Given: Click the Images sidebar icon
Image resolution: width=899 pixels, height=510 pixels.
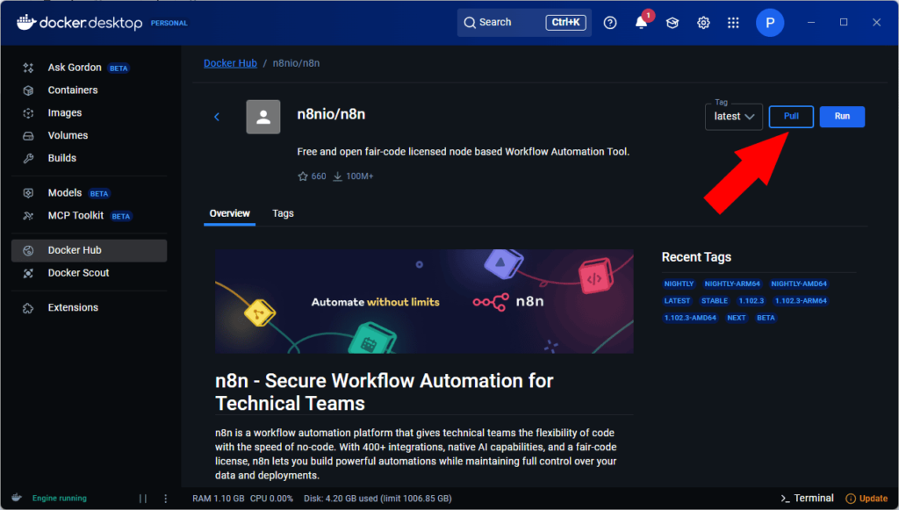Looking at the screenshot, I should click(x=28, y=113).
